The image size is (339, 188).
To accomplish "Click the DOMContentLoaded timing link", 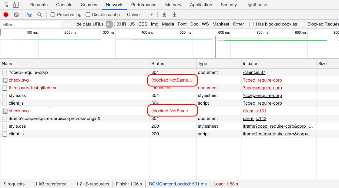I will coord(178,184).
